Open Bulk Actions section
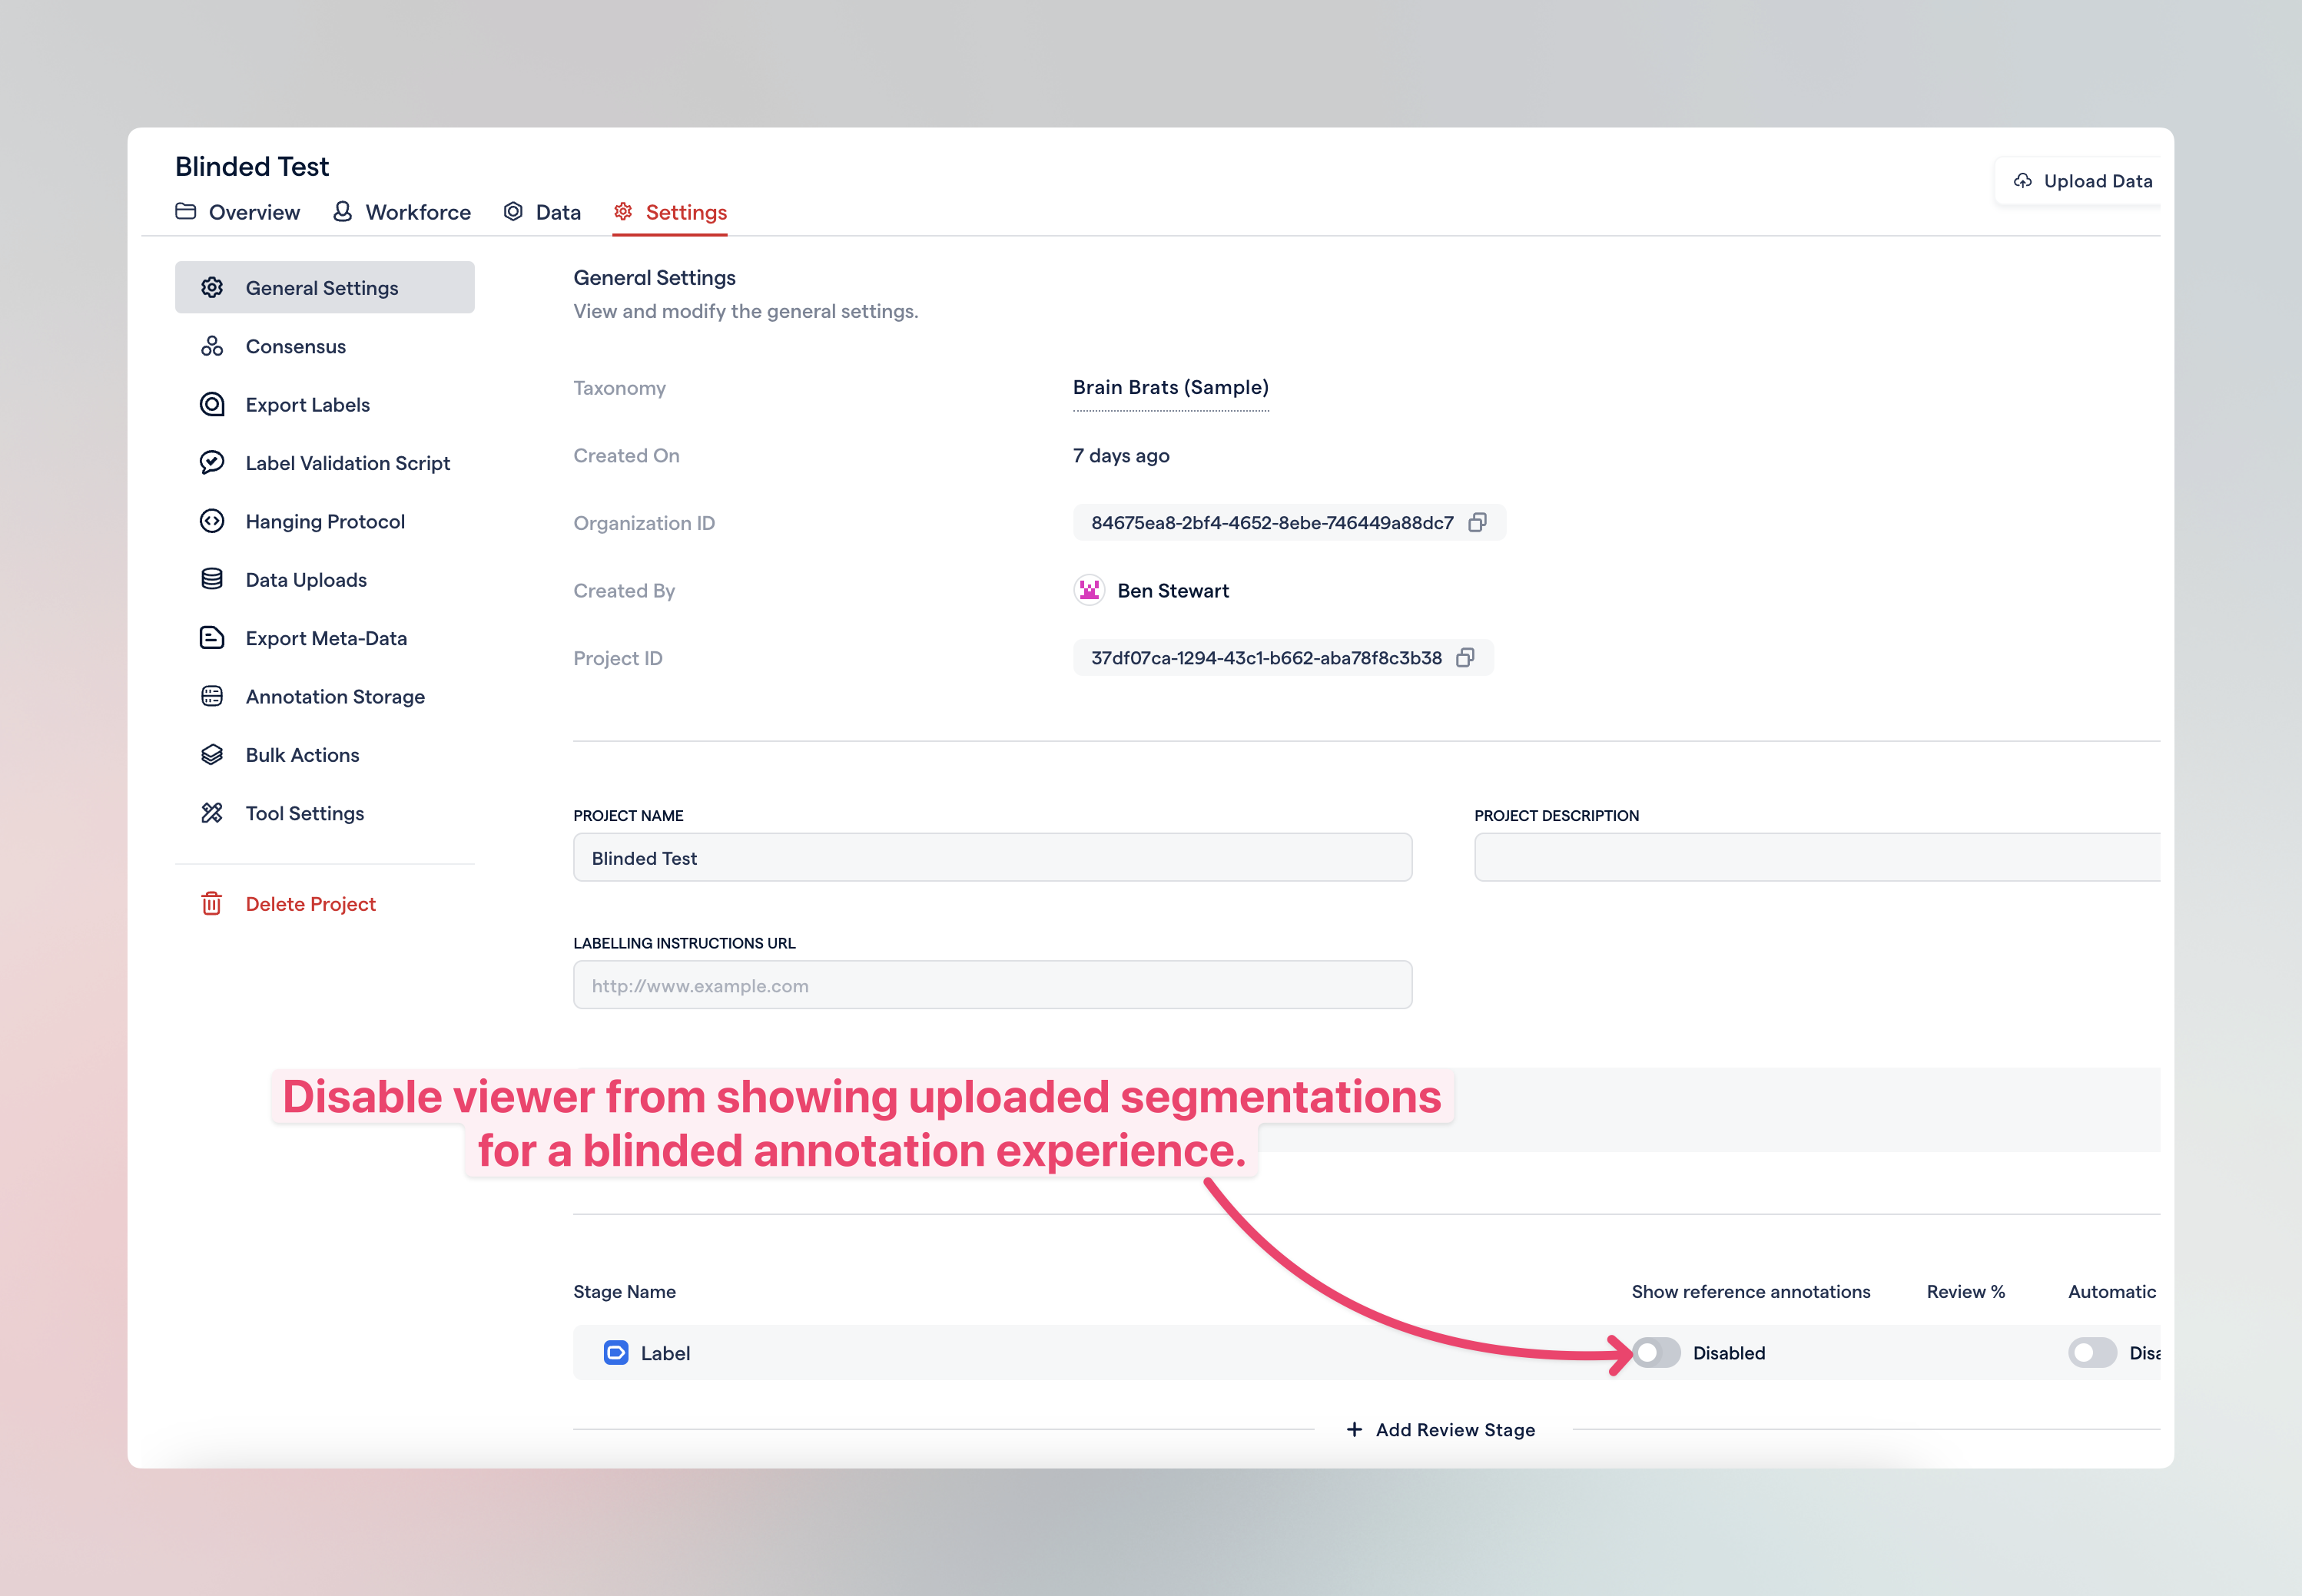 [324, 754]
